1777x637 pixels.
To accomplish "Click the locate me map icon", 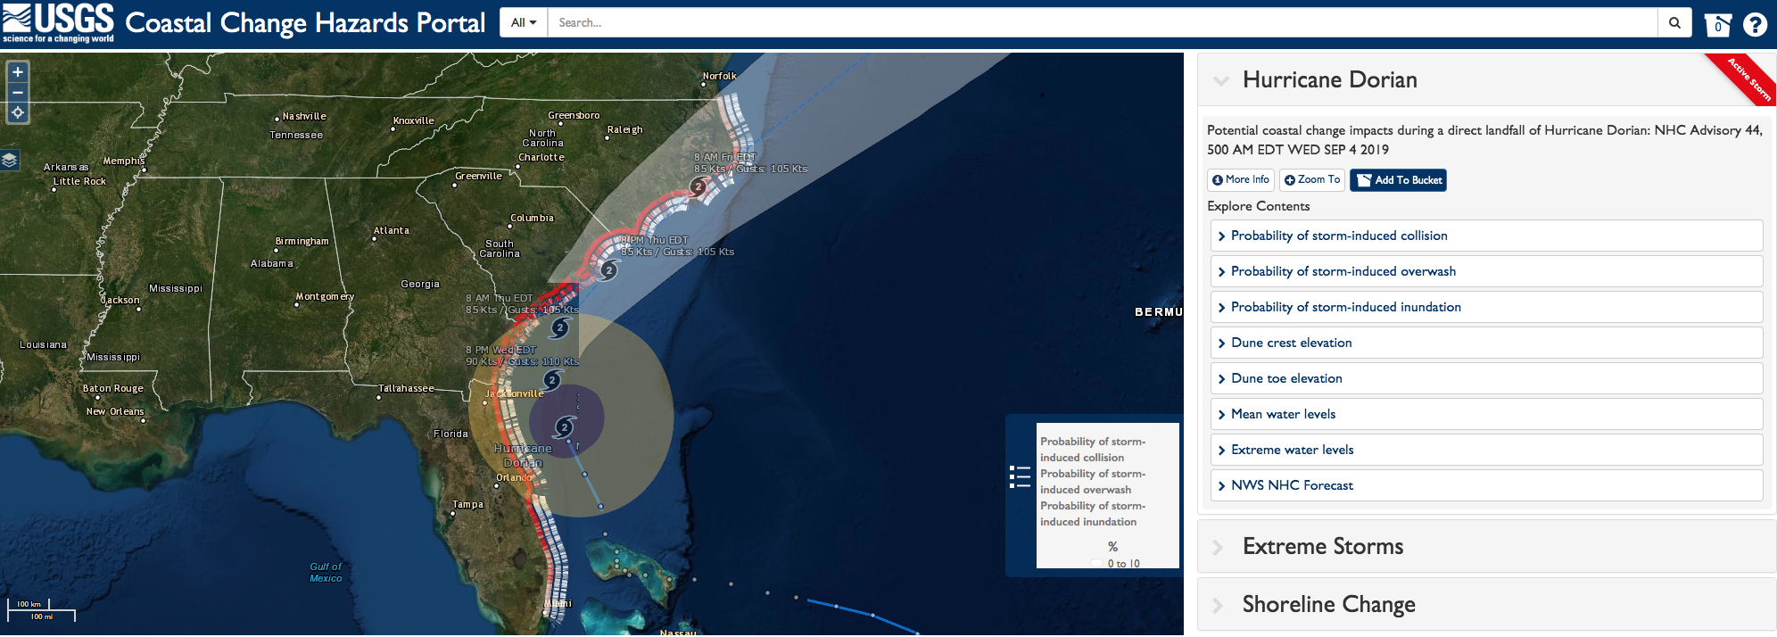I will pyautogui.click(x=17, y=113).
